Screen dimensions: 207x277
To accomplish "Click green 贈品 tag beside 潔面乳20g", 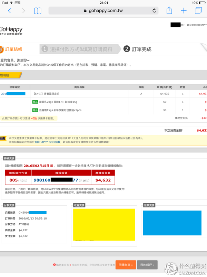I will coord(35,102).
